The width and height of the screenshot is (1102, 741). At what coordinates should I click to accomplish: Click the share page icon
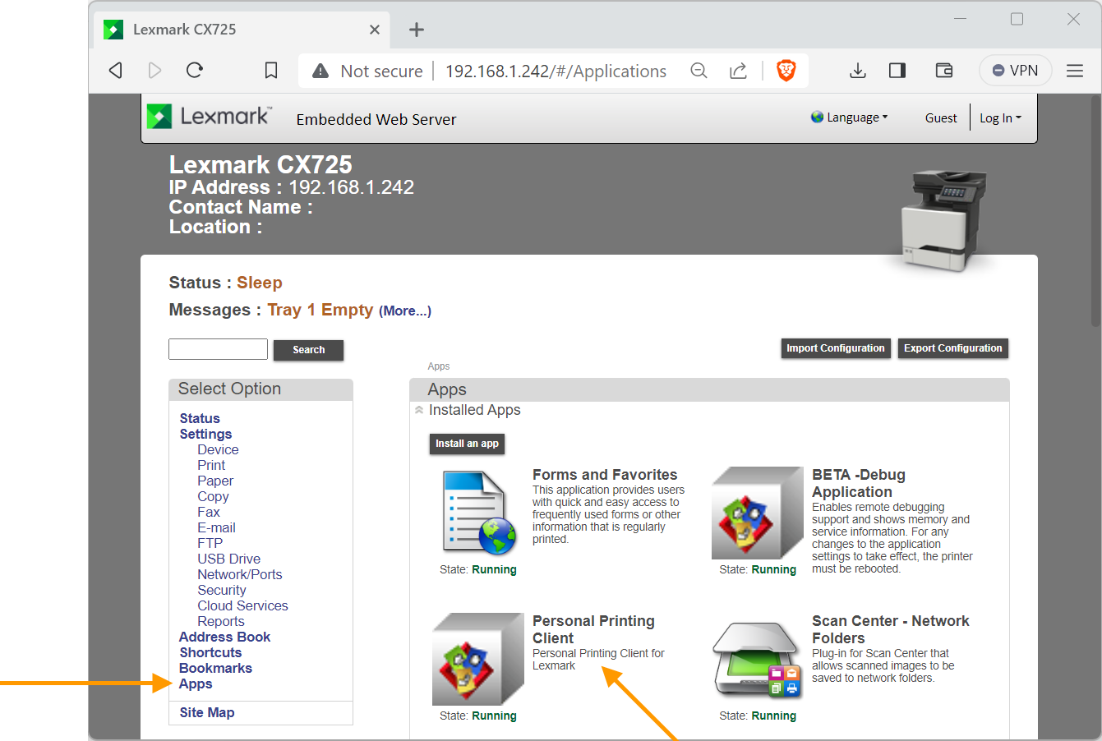click(x=738, y=71)
